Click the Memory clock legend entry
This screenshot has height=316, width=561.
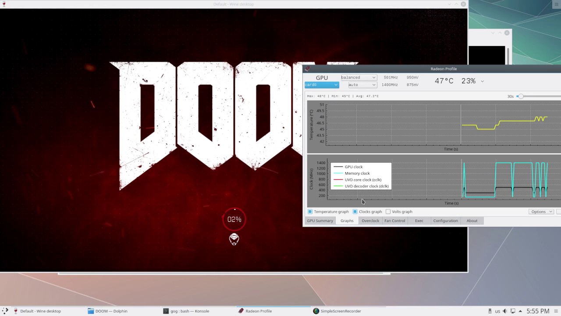(x=357, y=173)
